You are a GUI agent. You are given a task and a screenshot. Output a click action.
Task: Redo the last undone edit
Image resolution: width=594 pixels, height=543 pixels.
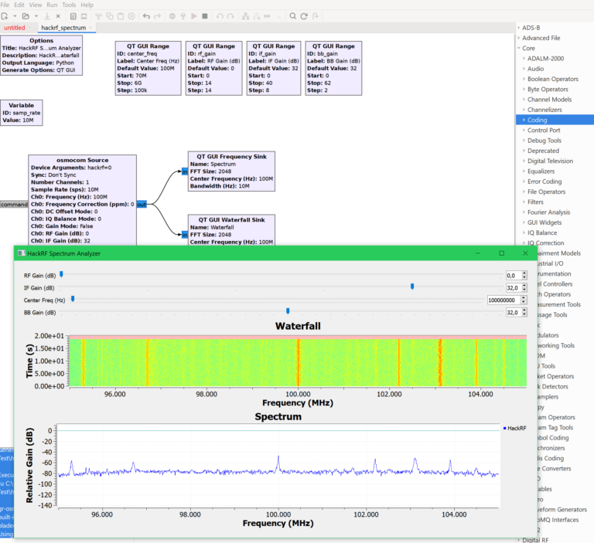tap(157, 16)
